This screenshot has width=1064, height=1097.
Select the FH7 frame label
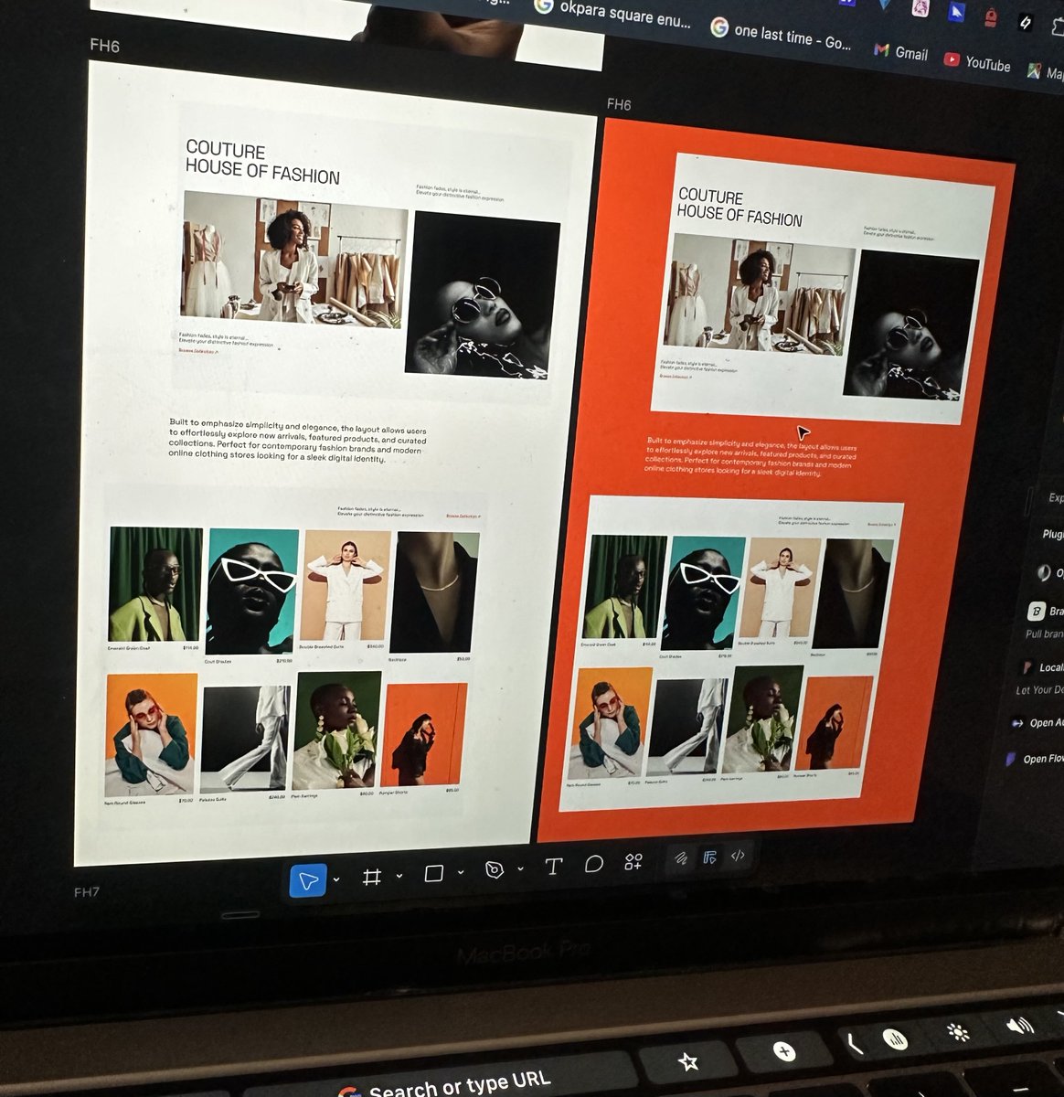tap(87, 891)
